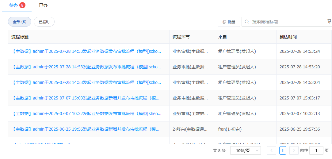Open the funnel filter icon beside search

click(x=329, y=21)
